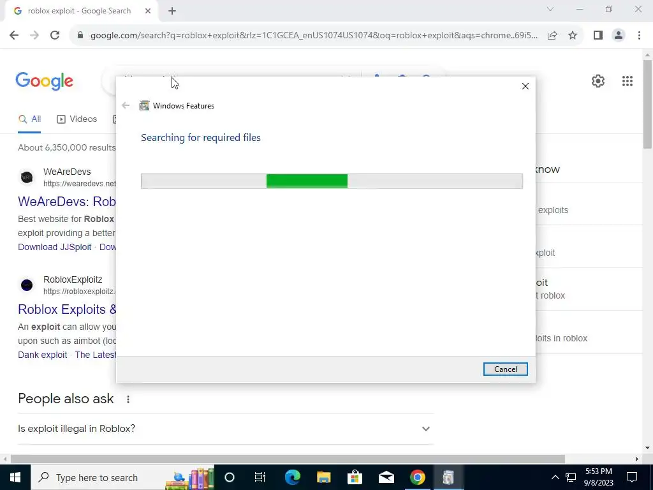Viewport: 653px width, 490px height.
Task: Open Cortana from the taskbar
Action: (x=230, y=477)
